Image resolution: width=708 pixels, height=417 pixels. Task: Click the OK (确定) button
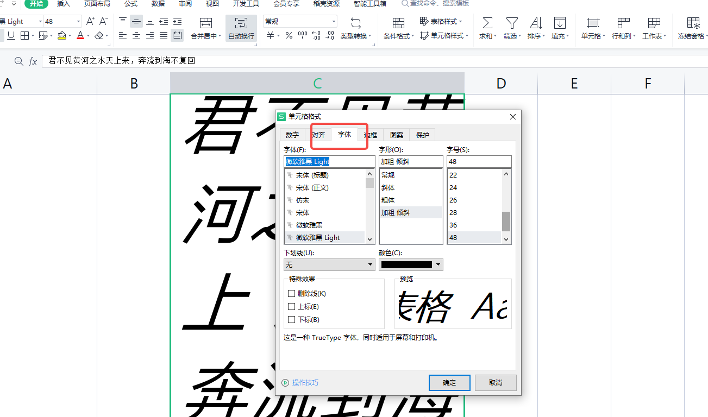click(x=449, y=383)
